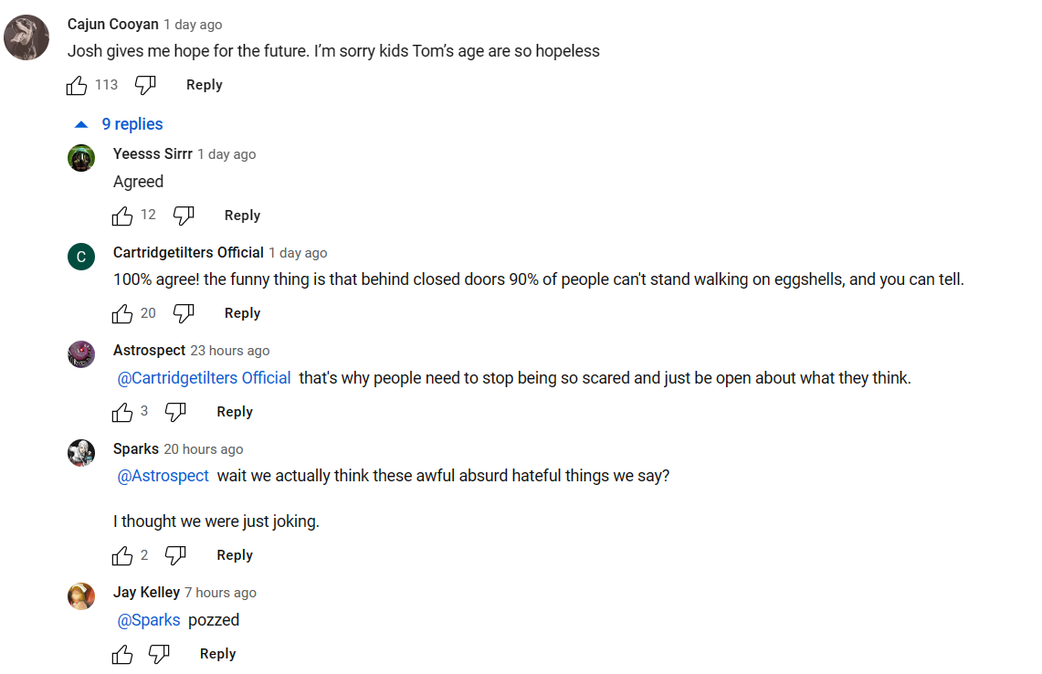Reply to Sparks's comment

(x=234, y=555)
